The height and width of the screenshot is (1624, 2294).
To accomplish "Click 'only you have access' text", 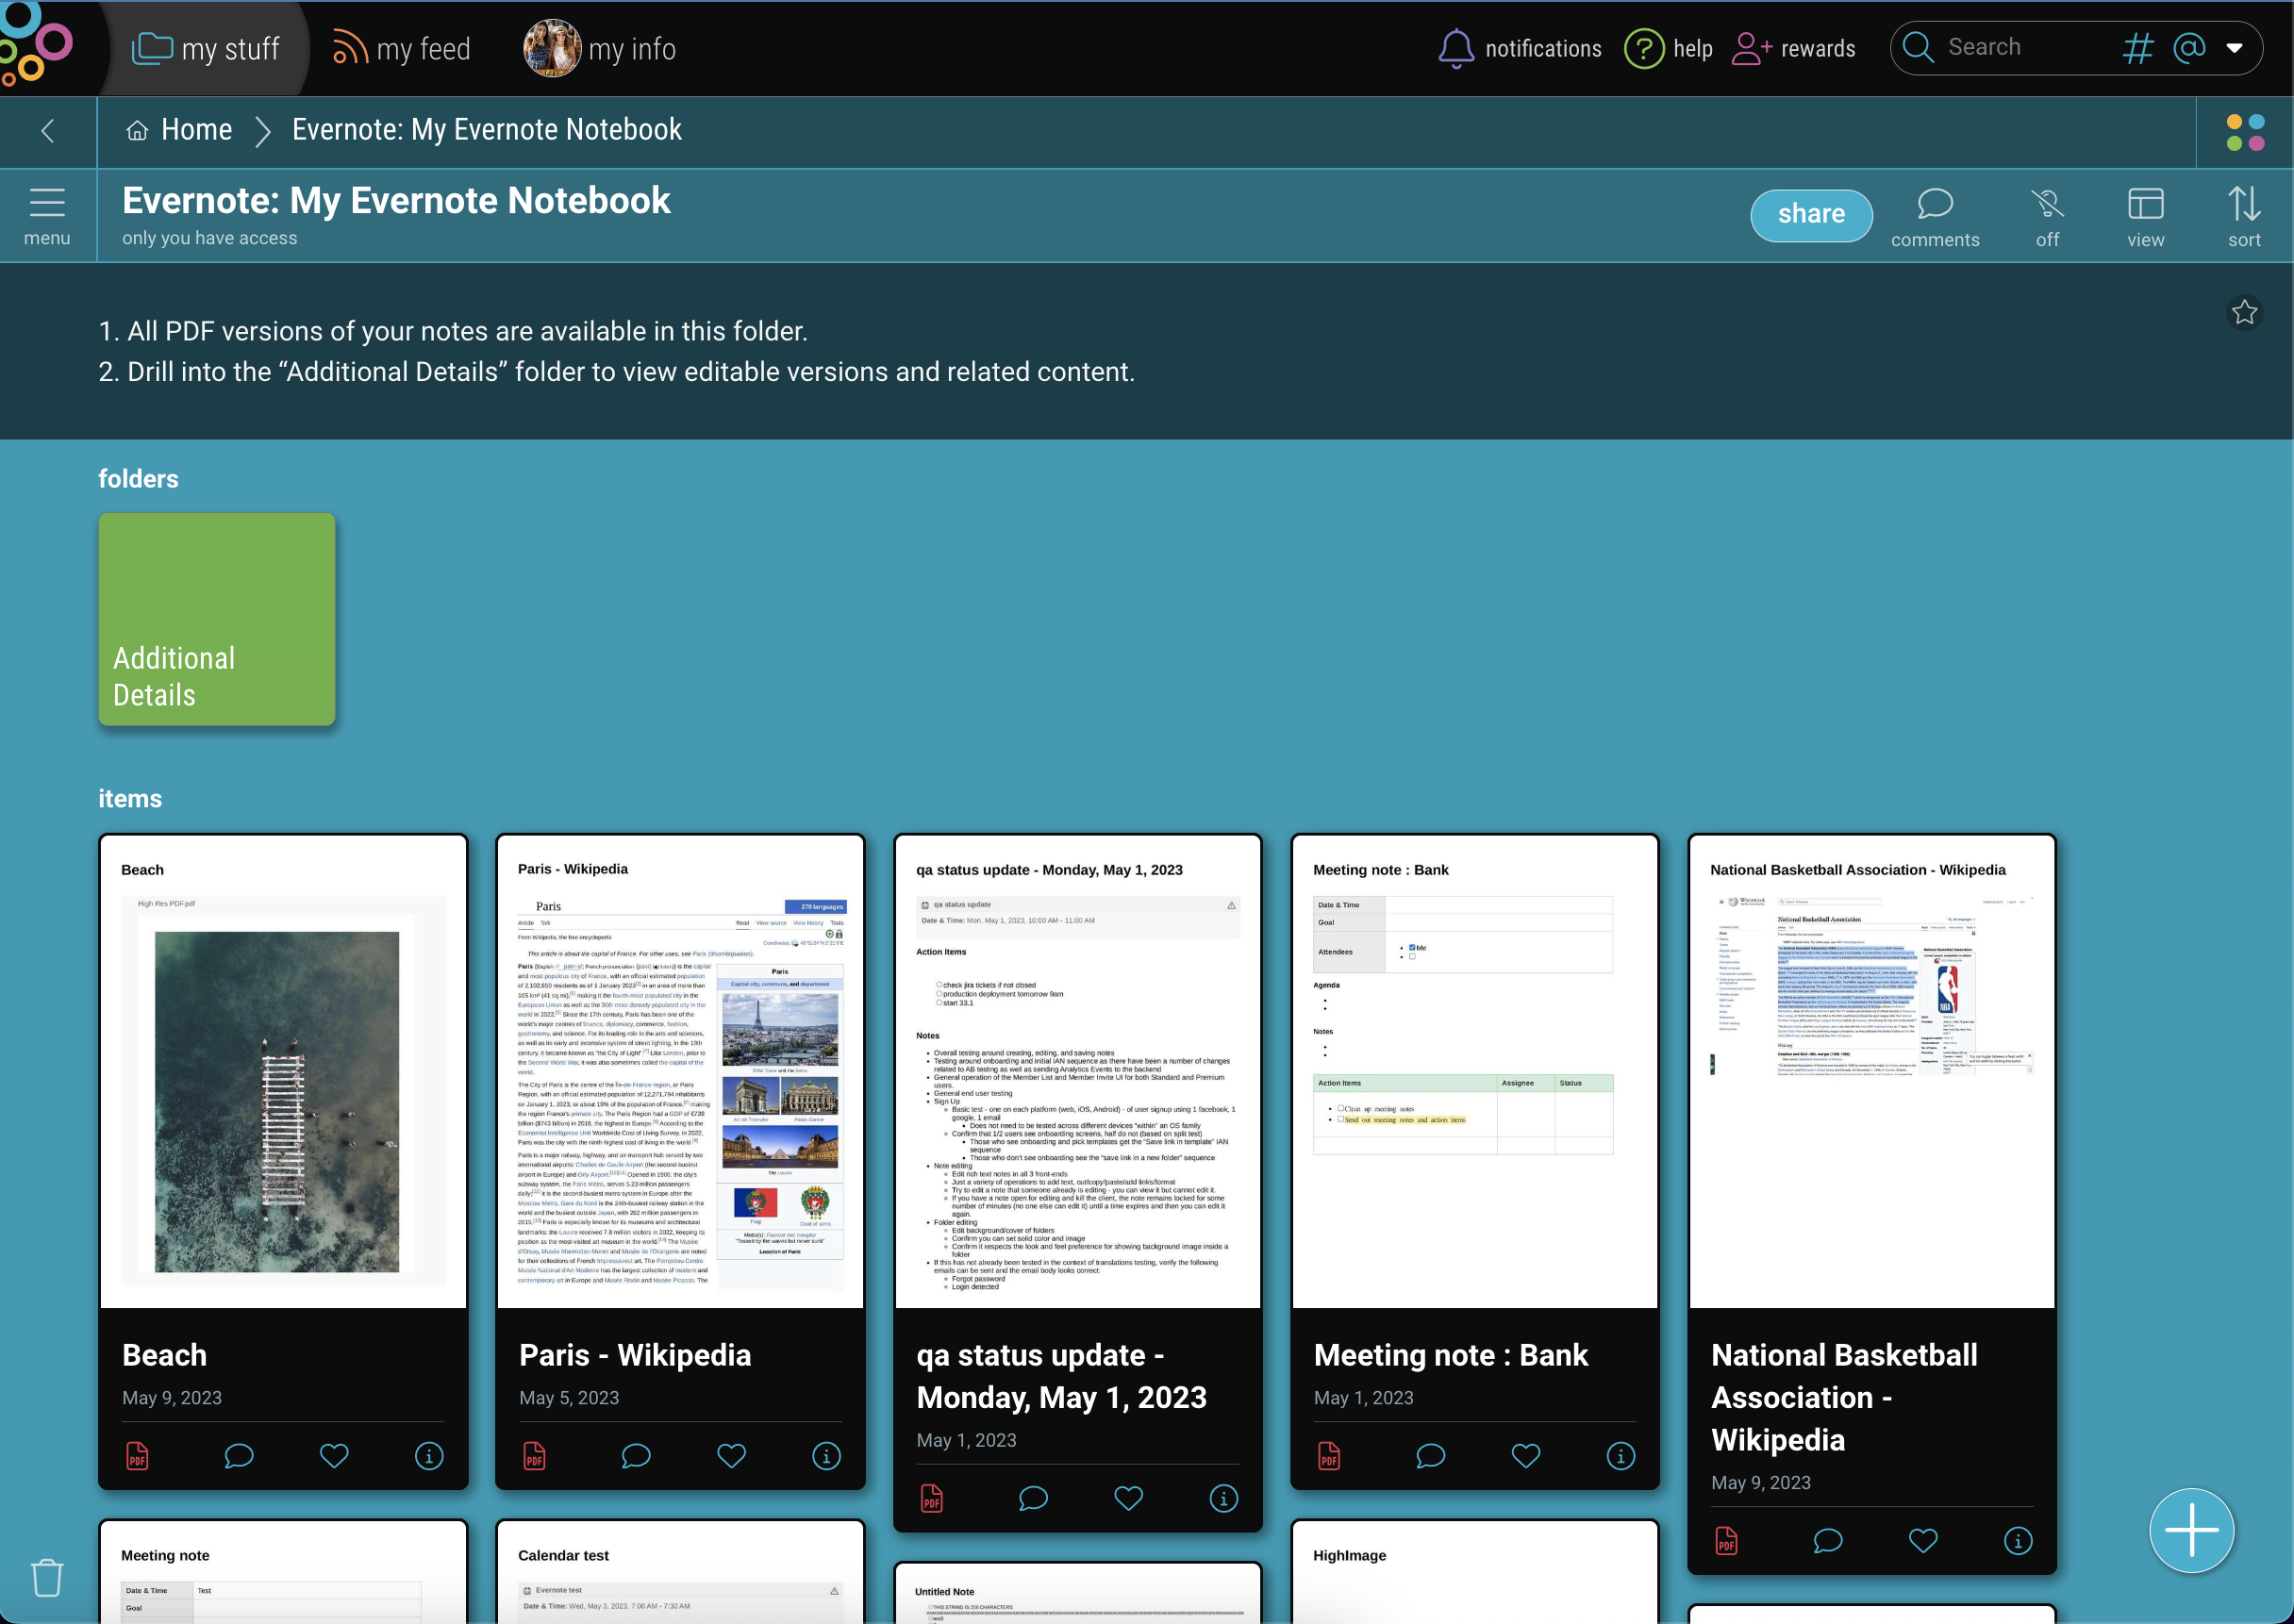I will click(210, 238).
